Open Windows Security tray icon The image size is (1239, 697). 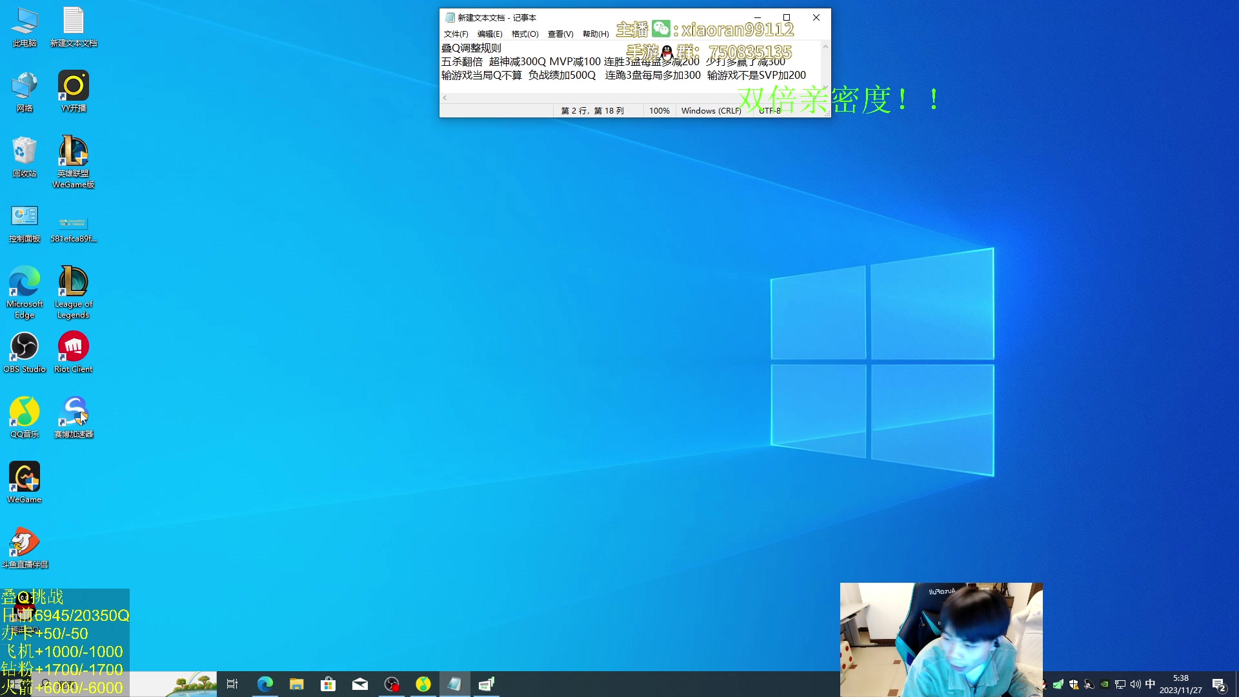point(1074,684)
